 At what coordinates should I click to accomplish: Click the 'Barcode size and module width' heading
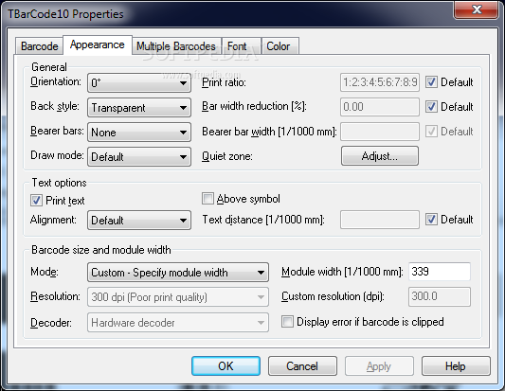101,250
